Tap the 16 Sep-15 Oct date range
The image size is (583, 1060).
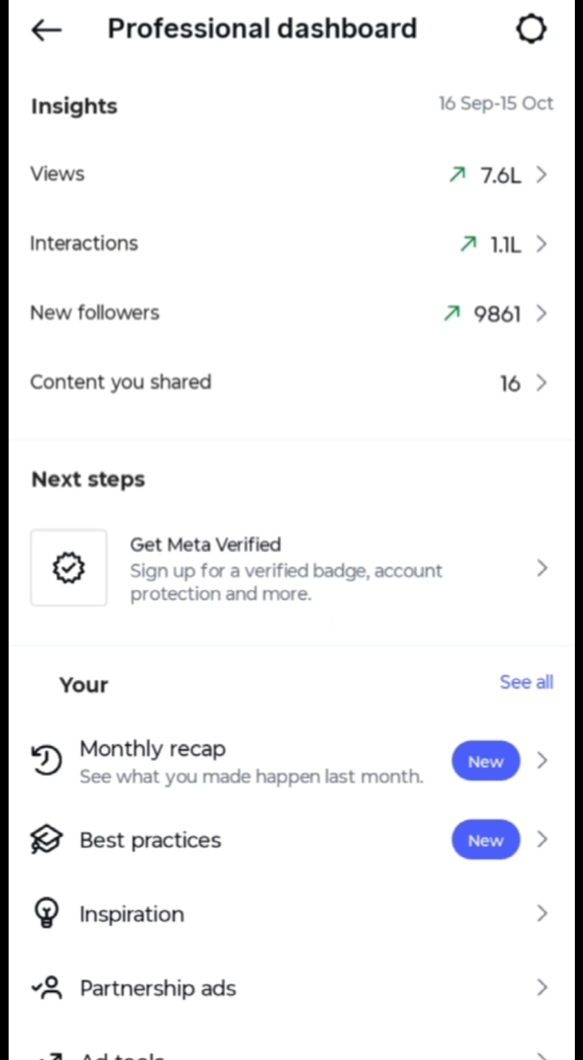coord(496,103)
